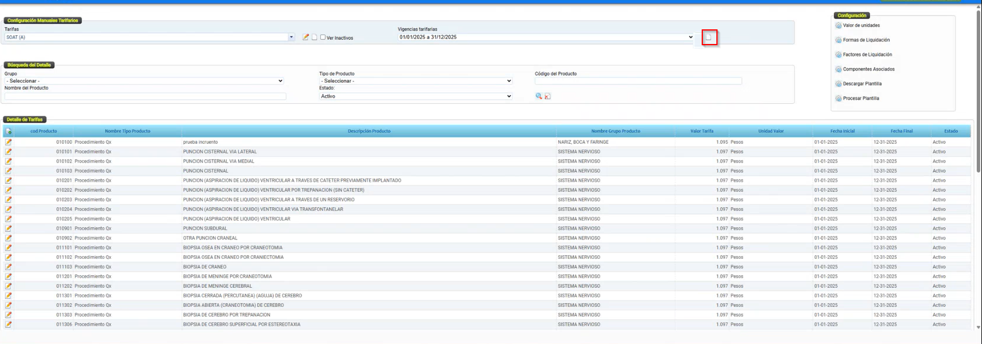The image size is (982, 344).
Task: Expand the Vigencias tarifarias dropdown
Action: pos(546,37)
